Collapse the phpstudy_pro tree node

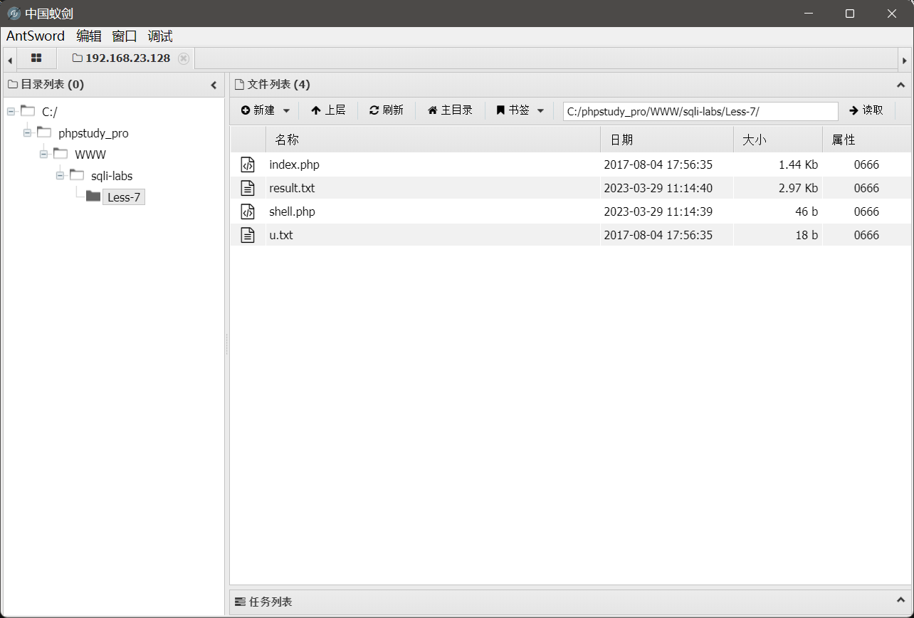coord(28,133)
